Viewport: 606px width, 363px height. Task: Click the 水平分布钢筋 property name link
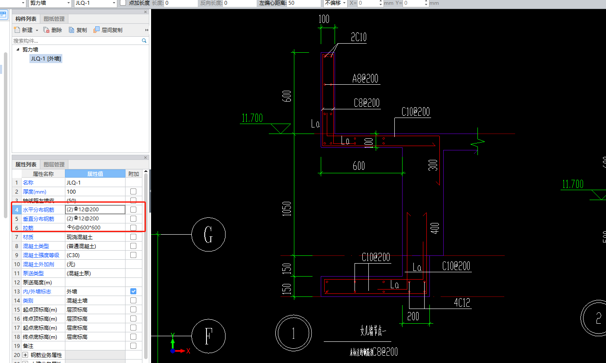pos(39,210)
